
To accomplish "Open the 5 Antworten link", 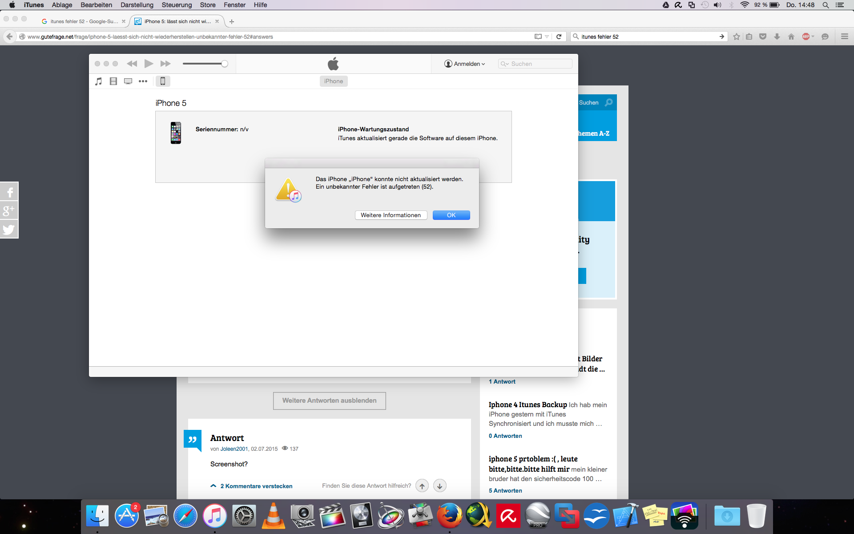I will coord(505,490).
